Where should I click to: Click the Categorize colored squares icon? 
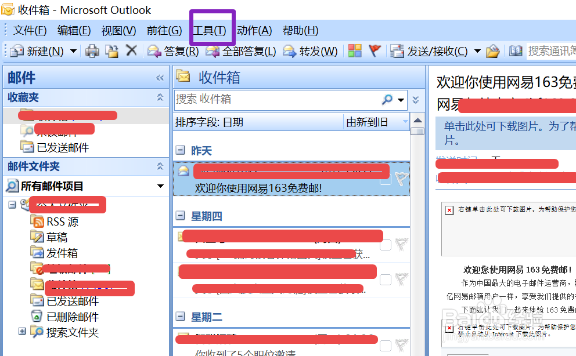click(355, 50)
